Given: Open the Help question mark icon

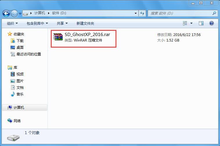Looking at the screenshot, I should (x=212, y=23).
